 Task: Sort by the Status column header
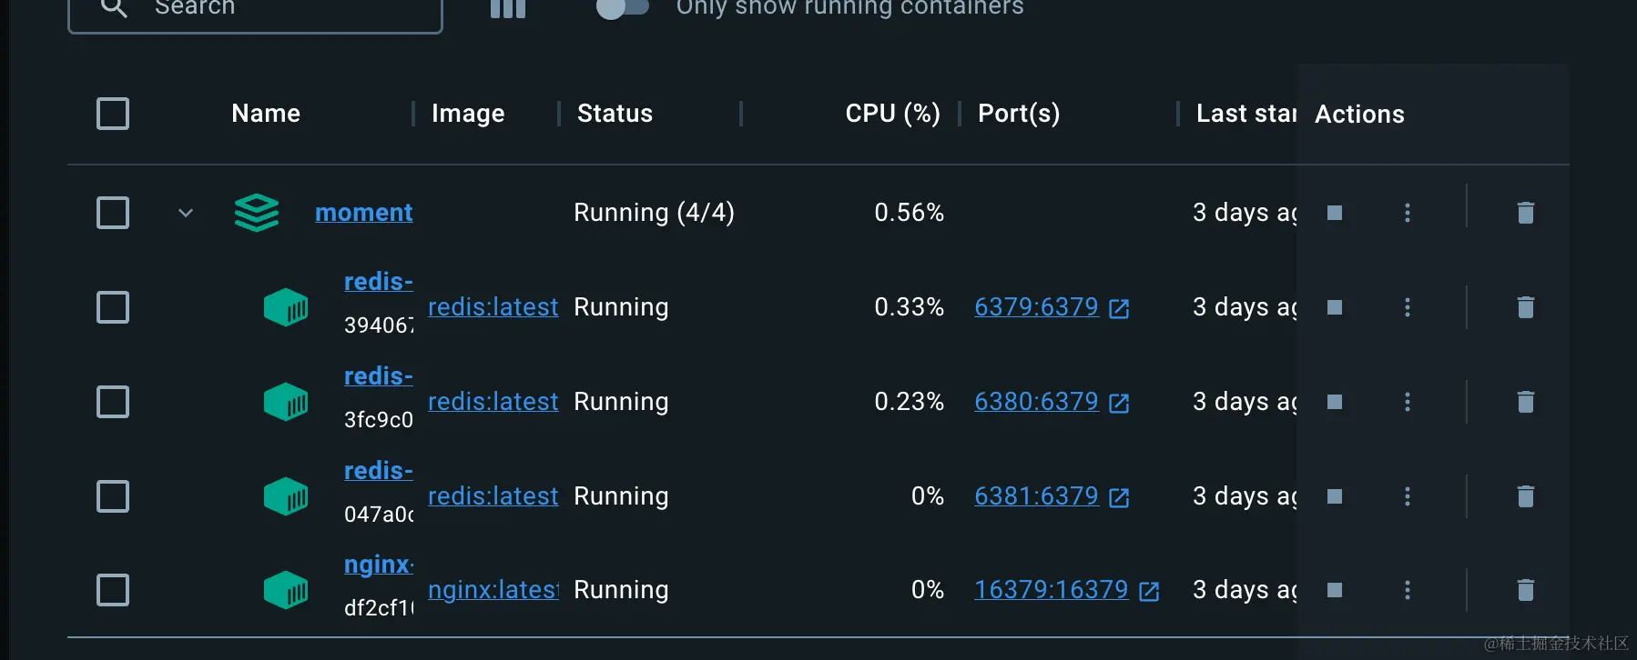[615, 114]
